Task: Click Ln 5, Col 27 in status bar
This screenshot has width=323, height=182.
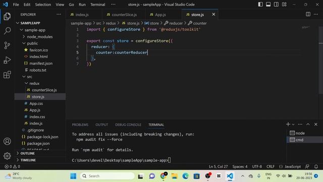Action: (218, 166)
